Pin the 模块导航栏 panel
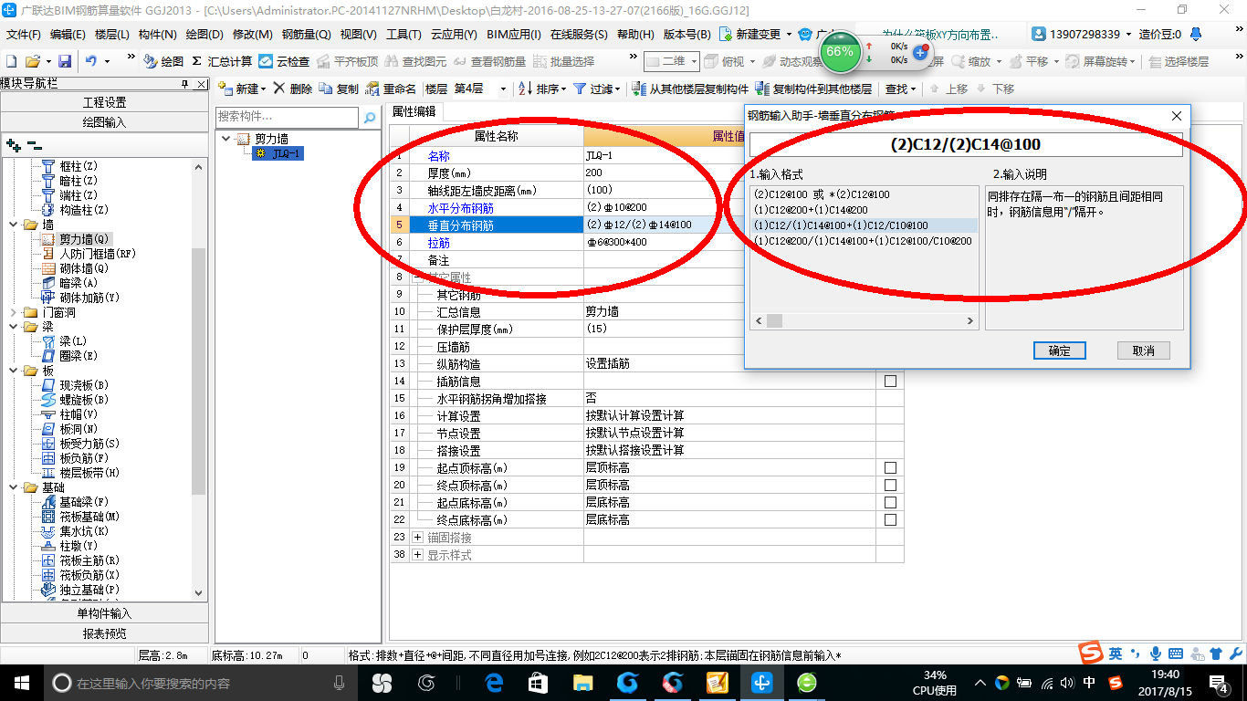 tap(185, 83)
